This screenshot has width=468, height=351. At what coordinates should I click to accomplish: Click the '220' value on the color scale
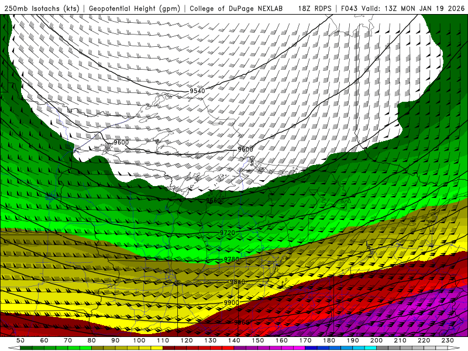tap(424, 340)
